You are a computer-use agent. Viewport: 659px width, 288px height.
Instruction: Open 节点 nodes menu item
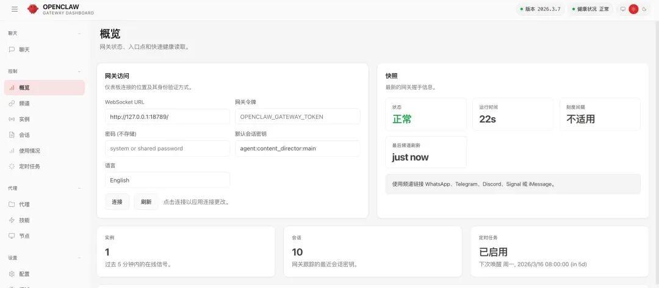[x=24, y=236]
